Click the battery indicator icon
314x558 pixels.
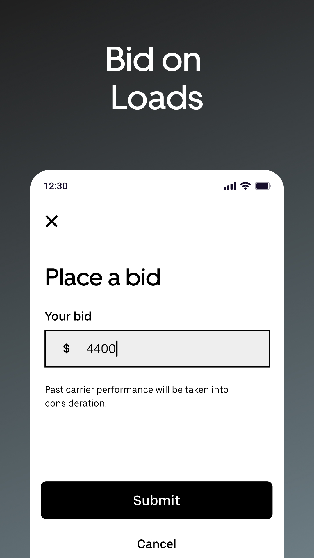(263, 186)
